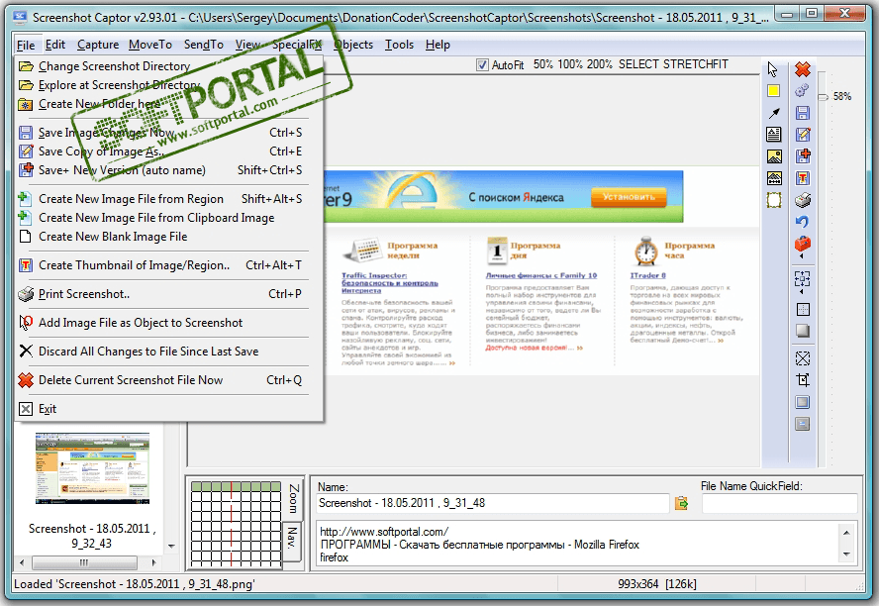Click the red X delete icon in toolbar
Image resolution: width=879 pixels, height=606 pixels.
[x=803, y=69]
